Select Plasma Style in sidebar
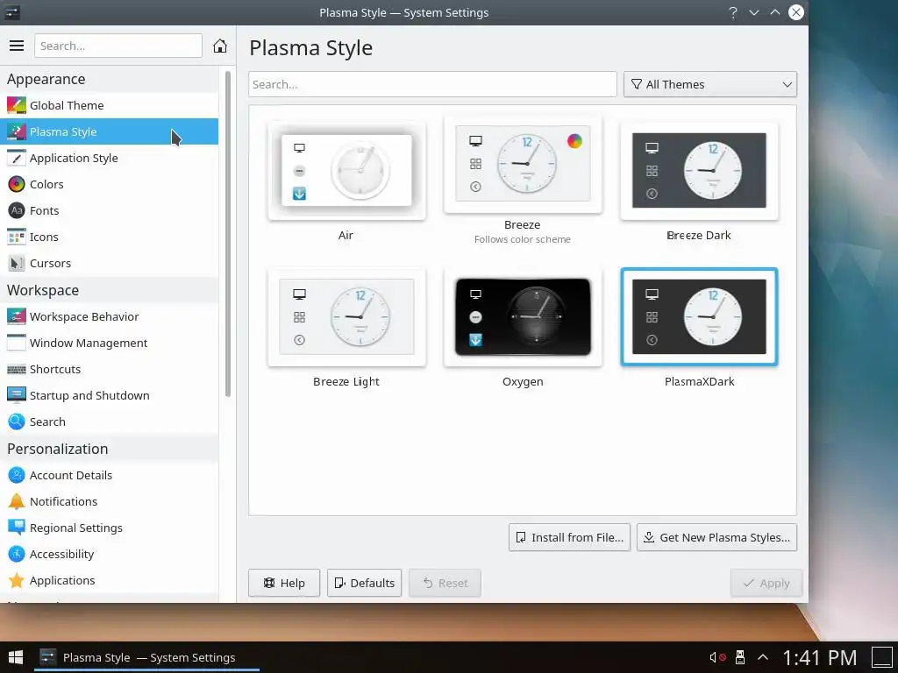Screen dimensions: 898x673 (x=109, y=131)
